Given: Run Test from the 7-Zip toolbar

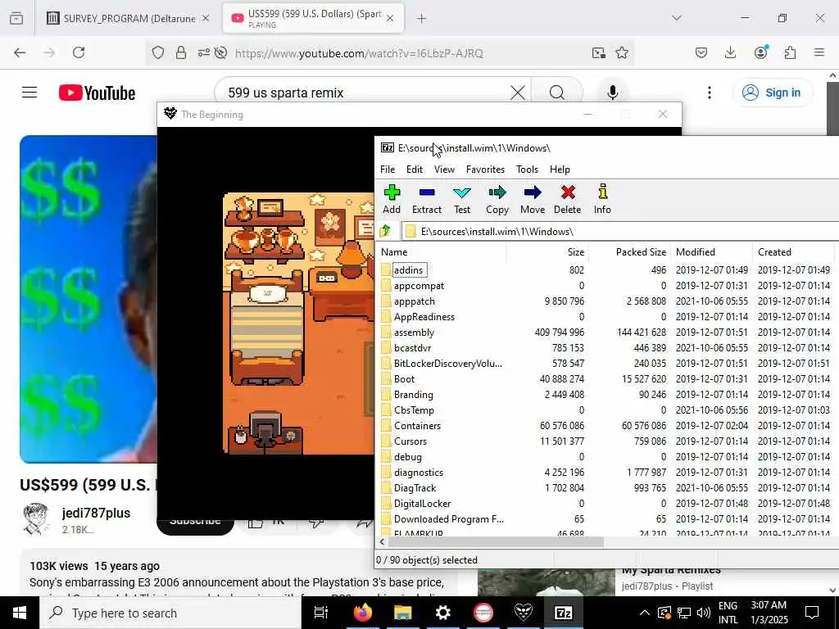Looking at the screenshot, I should (462, 200).
